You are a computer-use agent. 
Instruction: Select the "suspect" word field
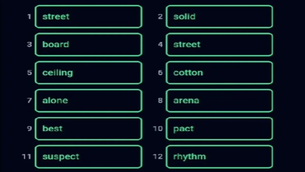(x=88, y=156)
